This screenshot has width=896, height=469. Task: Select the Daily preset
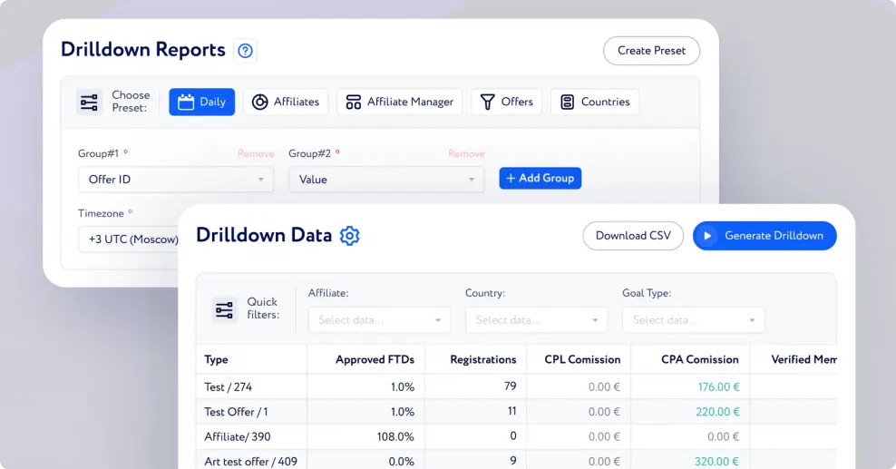(201, 102)
